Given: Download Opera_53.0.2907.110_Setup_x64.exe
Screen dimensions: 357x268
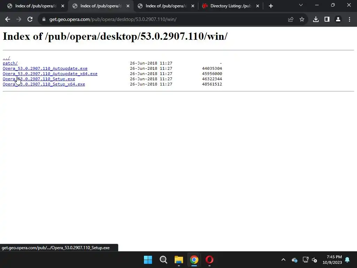Looking at the screenshot, I should coord(44,84).
